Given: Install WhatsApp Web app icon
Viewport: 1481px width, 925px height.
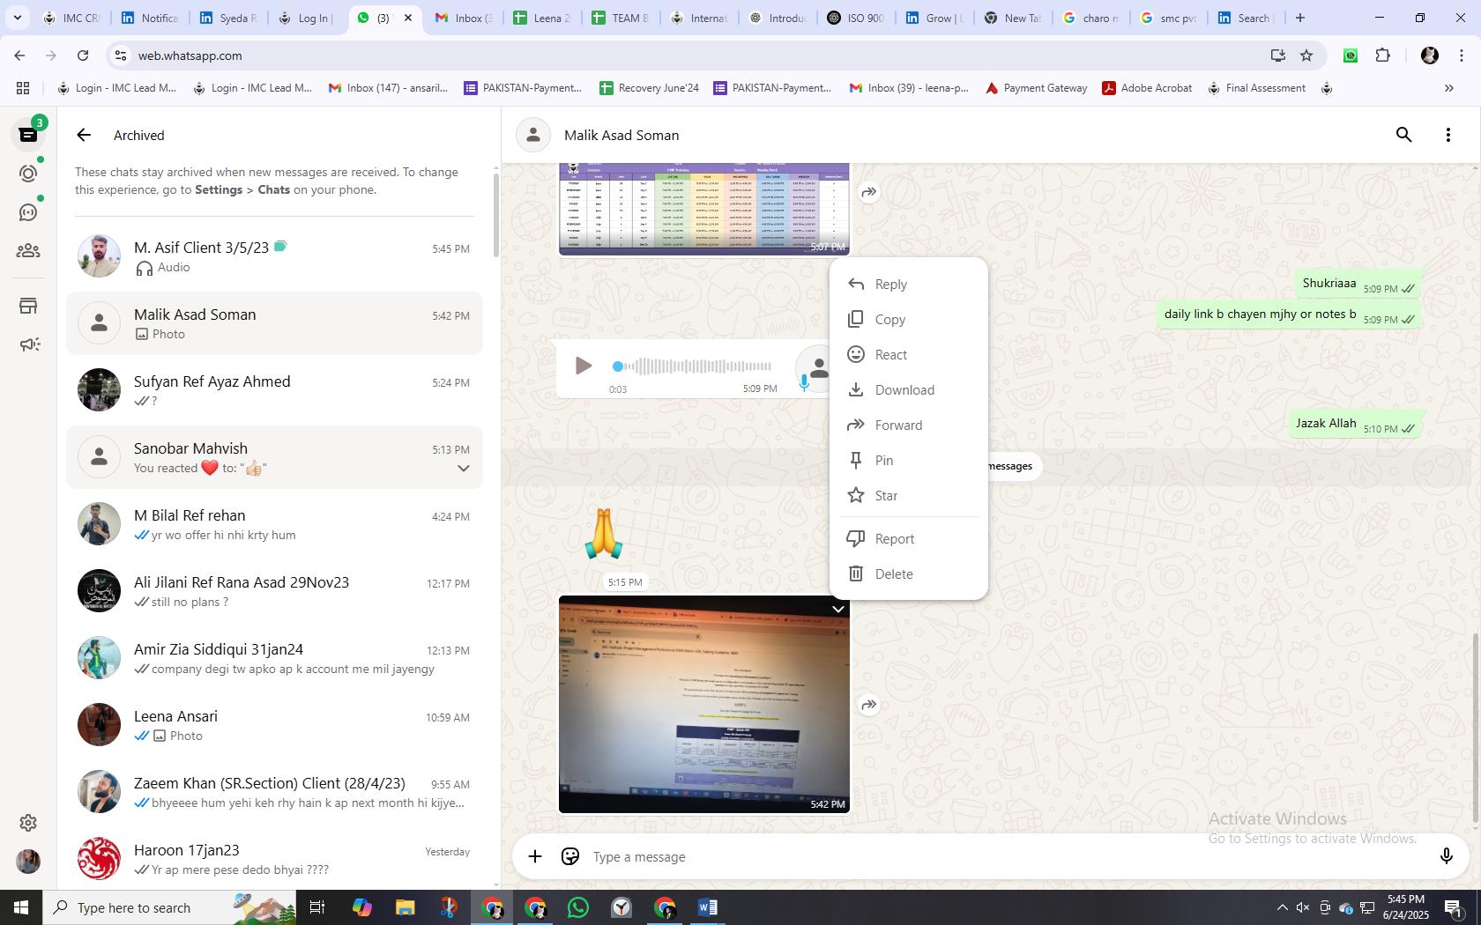Looking at the screenshot, I should (x=1277, y=55).
